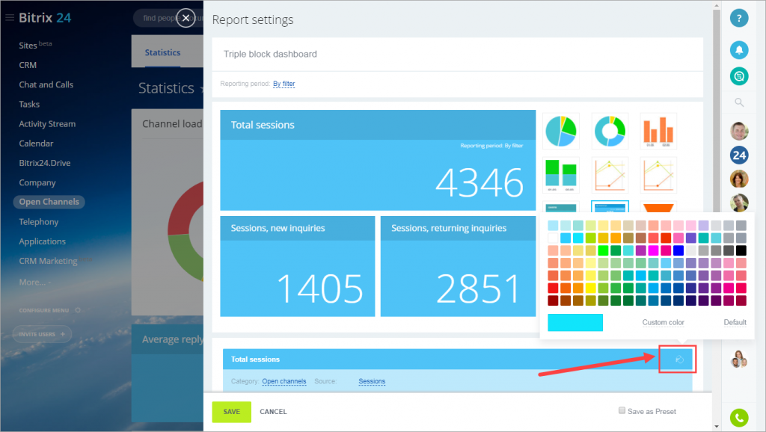Open the Open channels category dropdown
Screen dimensions: 766x432
284,381
